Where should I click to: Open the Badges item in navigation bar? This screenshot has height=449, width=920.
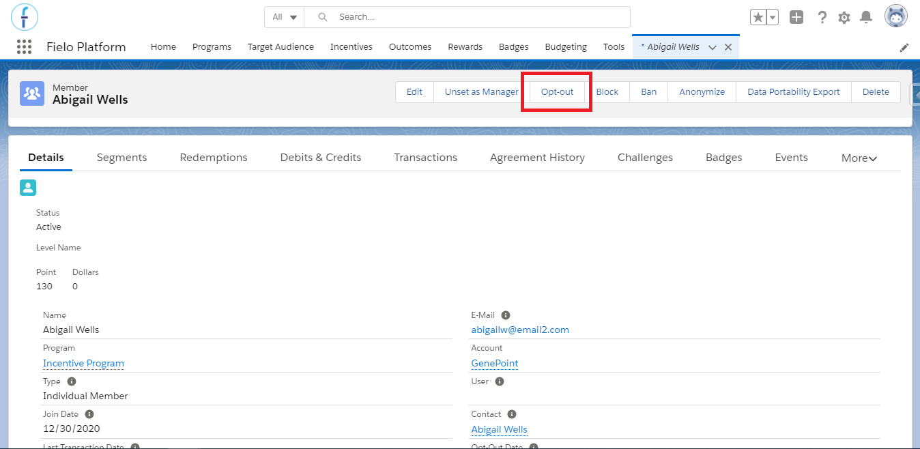514,47
